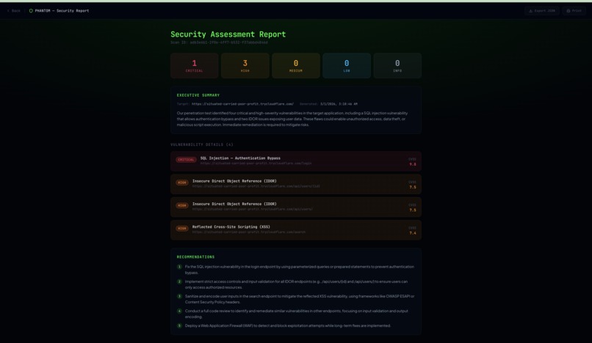
Task: Click HIGH badge on /api/users/ IDOR row
Action: [x=182, y=206]
